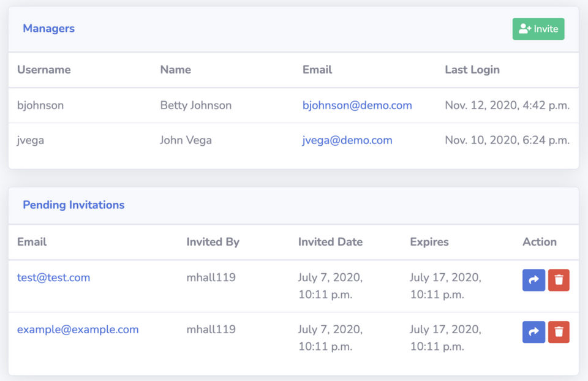The height and width of the screenshot is (381, 588).
Task: Click the Betty Johnson name cell
Action: 195,105
